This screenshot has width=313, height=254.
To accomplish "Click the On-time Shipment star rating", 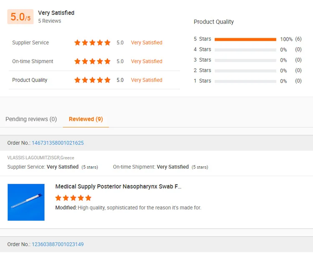I will (92, 61).
